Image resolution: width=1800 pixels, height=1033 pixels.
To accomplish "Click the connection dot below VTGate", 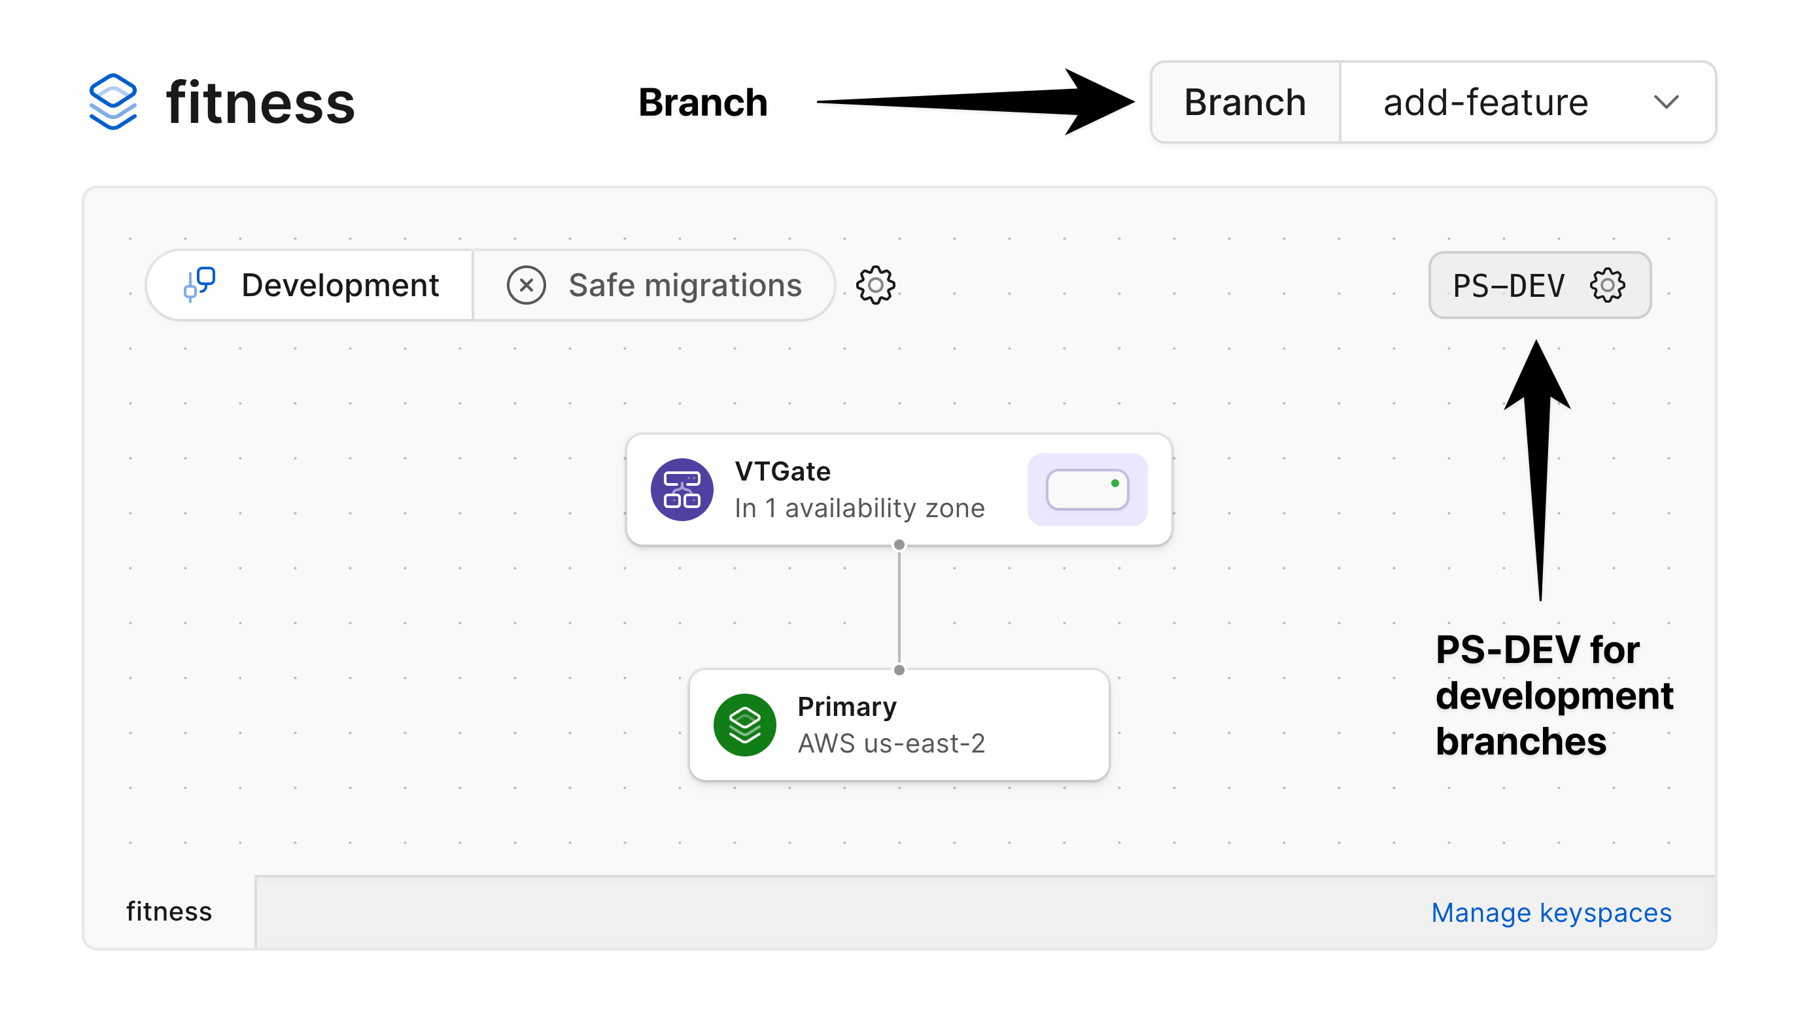I will point(899,544).
